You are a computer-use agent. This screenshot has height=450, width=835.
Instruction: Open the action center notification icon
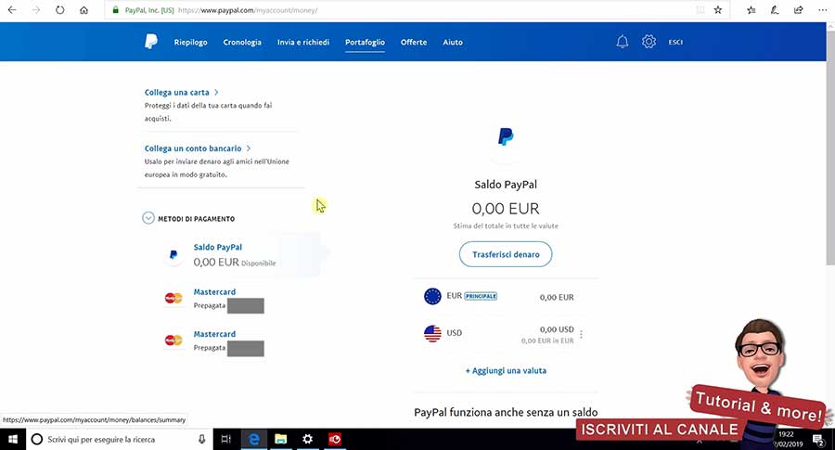click(817, 440)
